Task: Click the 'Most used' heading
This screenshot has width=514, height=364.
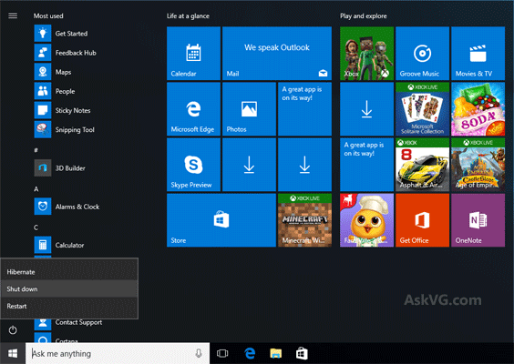Action: (x=48, y=15)
